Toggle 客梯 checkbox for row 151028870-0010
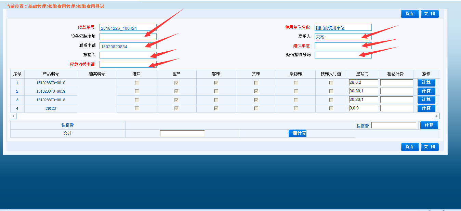 tap(216, 83)
